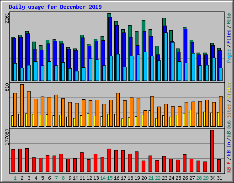
Task: Click the orange Sites bar for day 20
Action: tap(145, 118)
